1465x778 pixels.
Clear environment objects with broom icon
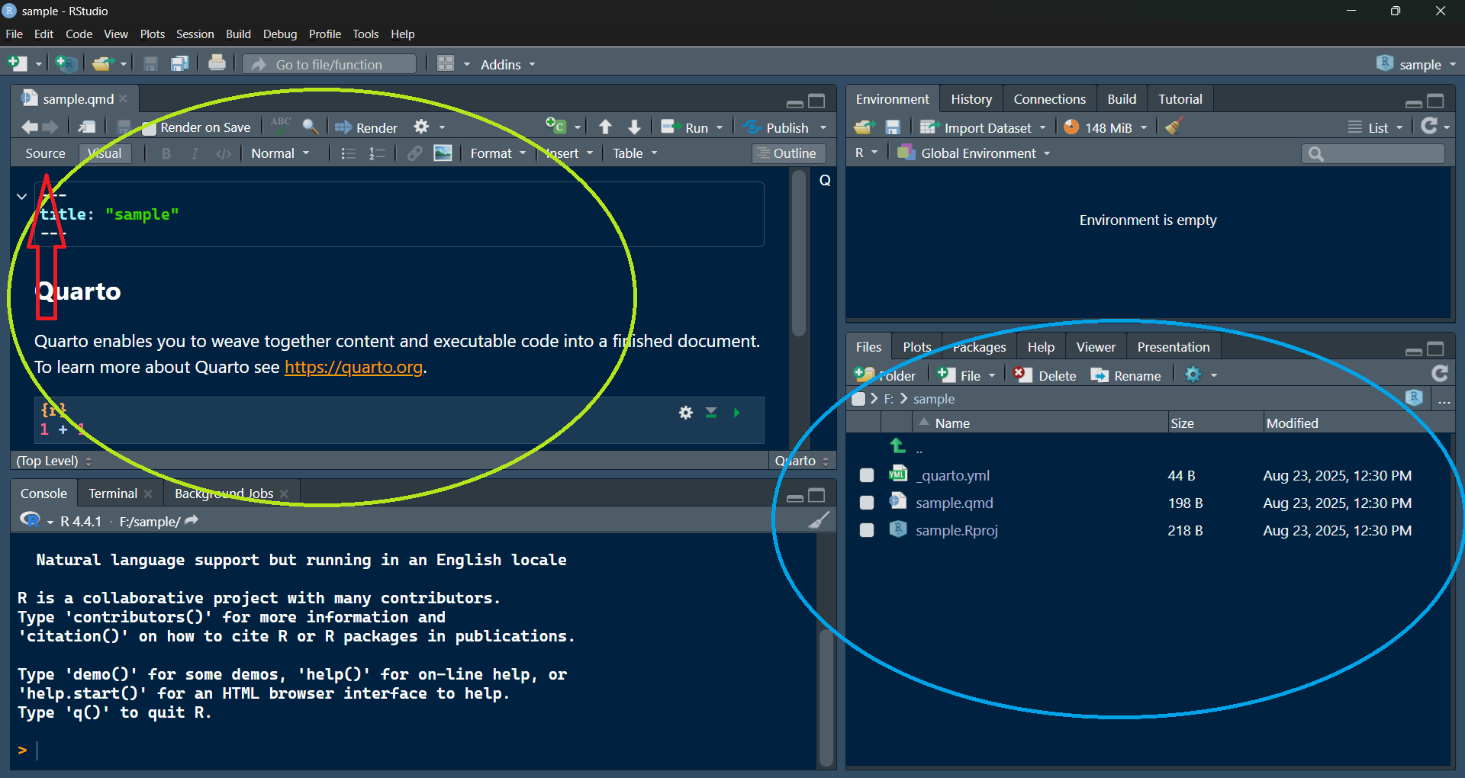(x=1174, y=127)
